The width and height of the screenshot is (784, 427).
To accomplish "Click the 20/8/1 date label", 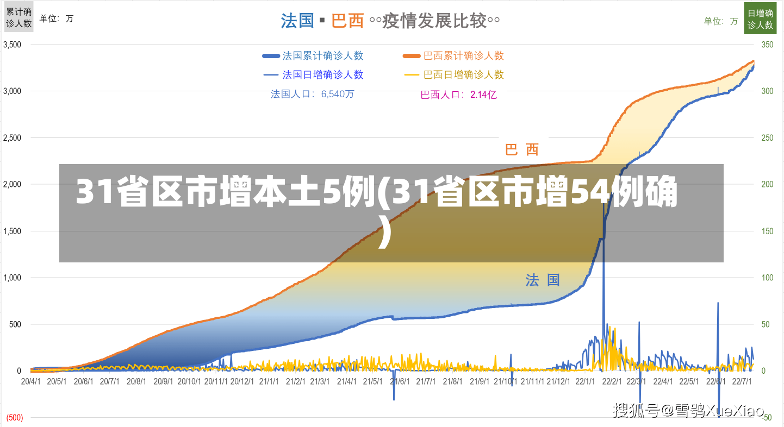I will 137,381.
